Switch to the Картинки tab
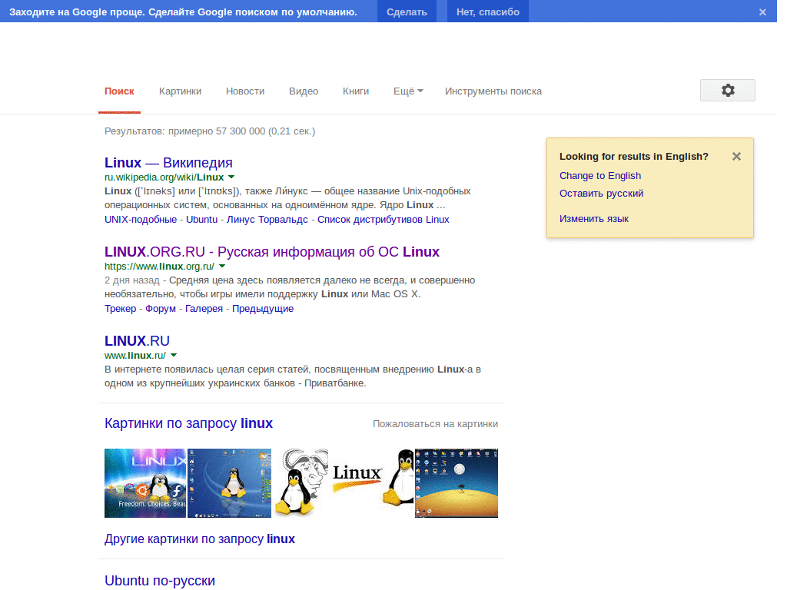 (x=180, y=91)
